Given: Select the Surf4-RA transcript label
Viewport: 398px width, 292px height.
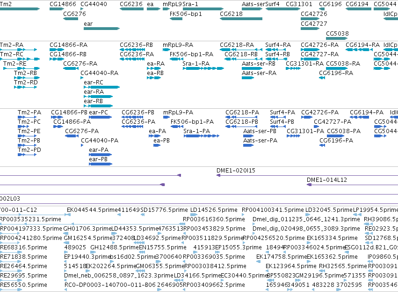Looking at the screenshot, I should pos(278,45).
